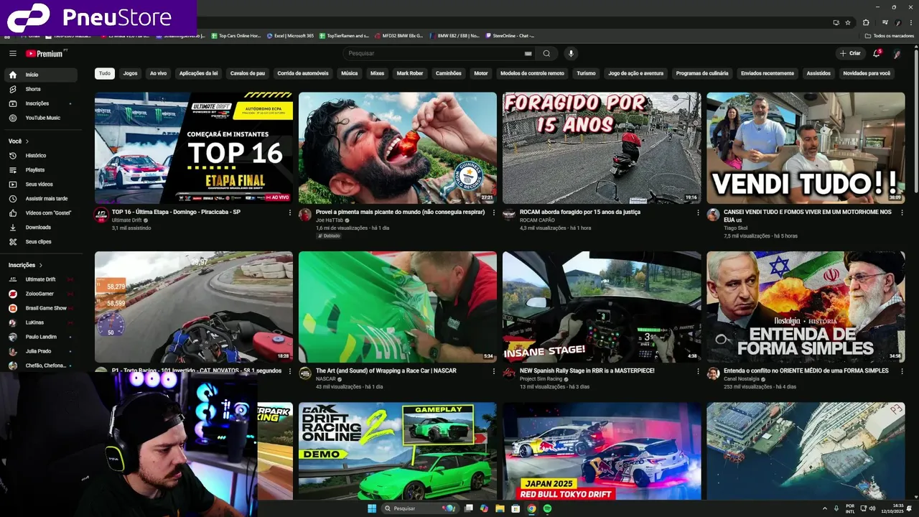Open Downloads in the sidebar
The height and width of the screenshot is (517, 919).
[x=41, y=227]
